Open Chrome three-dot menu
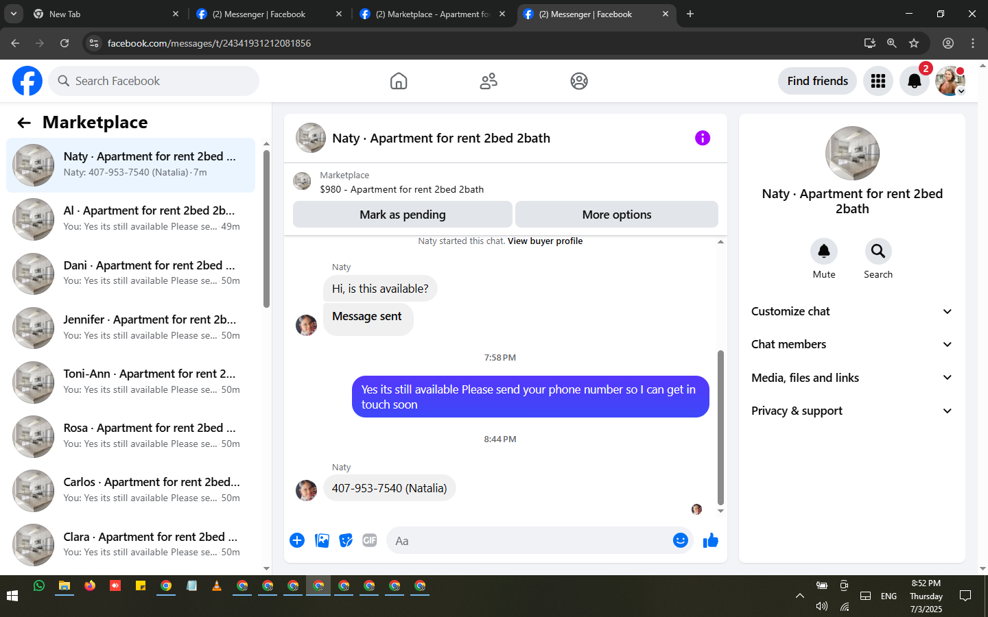Screen dimensions: 988x617 pos(973,43)
